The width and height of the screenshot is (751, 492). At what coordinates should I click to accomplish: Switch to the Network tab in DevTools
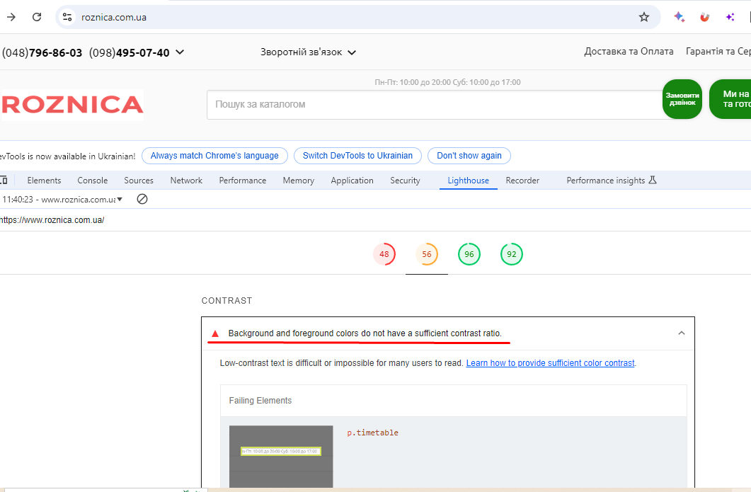[x=186, y=181]
